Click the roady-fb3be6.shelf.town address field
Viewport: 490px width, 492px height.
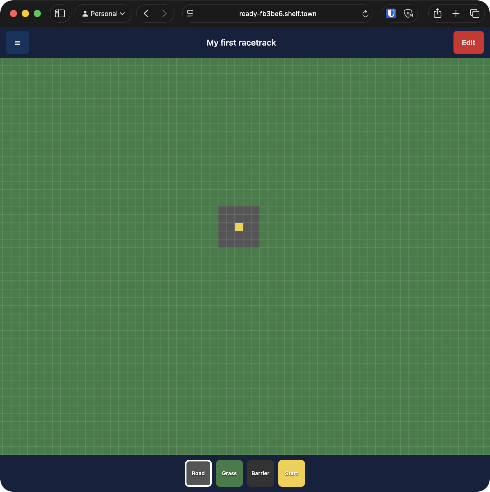(278, 13)
